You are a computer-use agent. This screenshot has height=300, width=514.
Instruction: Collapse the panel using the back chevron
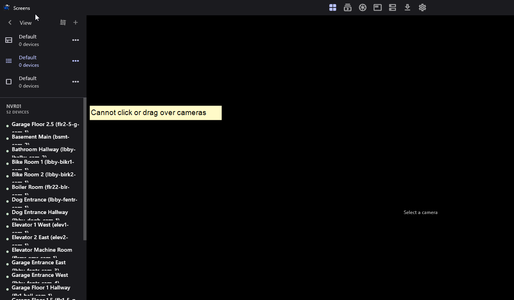tap(9, 22)
